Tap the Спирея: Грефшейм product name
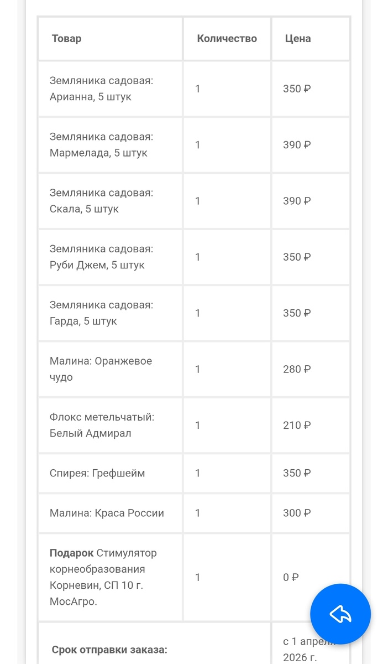 pos(97,473)
